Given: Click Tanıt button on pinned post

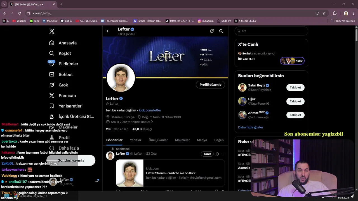Looking at the screenshot, I should coord(207,154).
